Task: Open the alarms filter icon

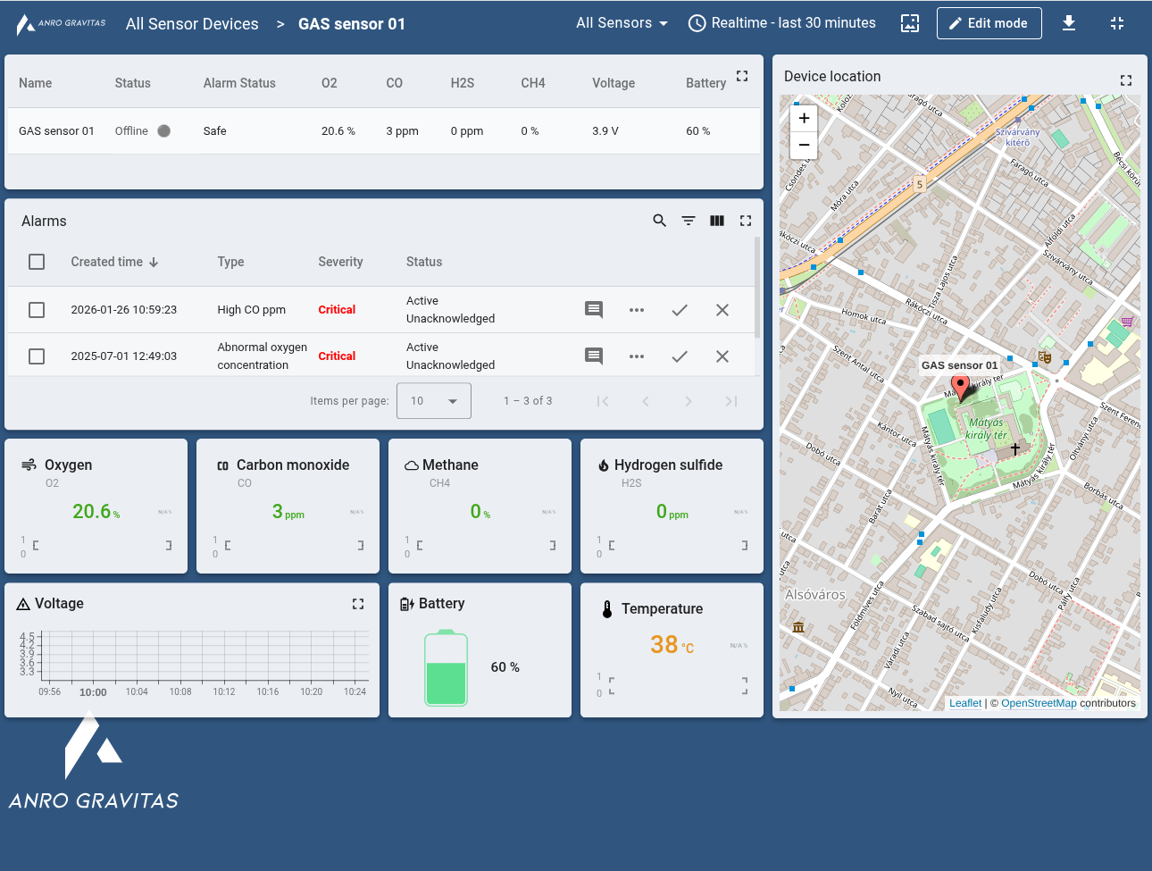Action: (688, 221)
